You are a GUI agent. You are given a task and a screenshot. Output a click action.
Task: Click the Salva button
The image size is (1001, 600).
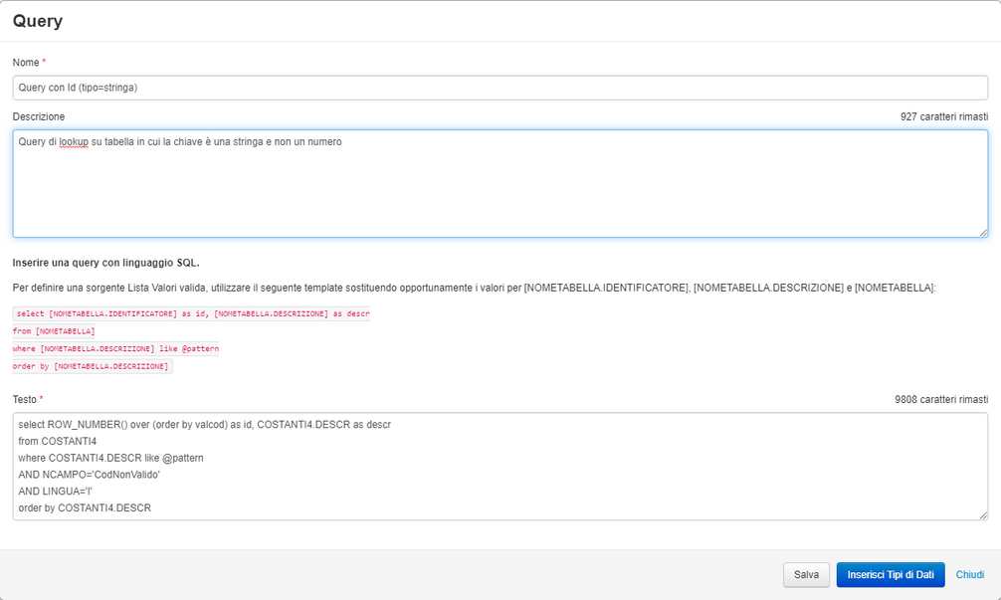806,574
